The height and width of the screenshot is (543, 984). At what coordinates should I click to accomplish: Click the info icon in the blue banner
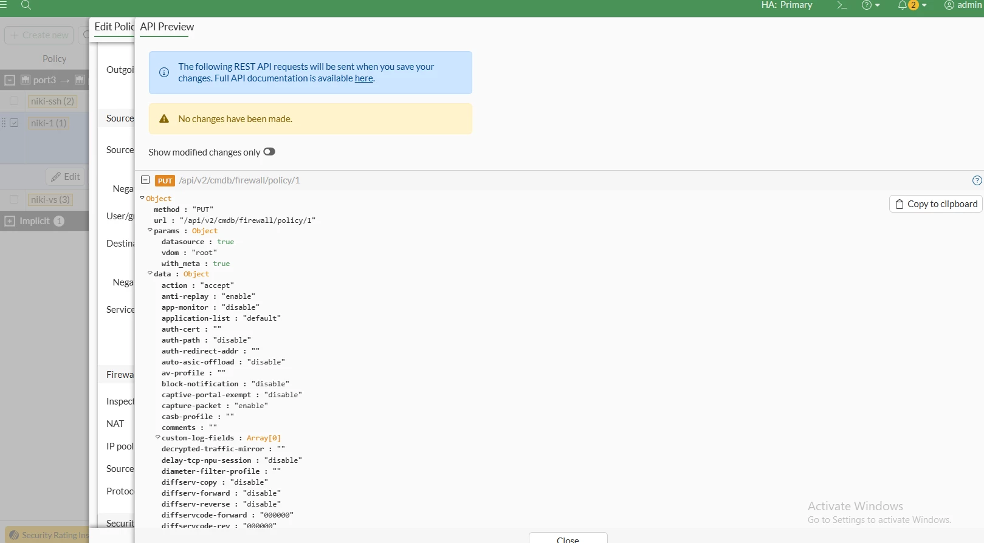pyautogui.click(x=164, y=72)
